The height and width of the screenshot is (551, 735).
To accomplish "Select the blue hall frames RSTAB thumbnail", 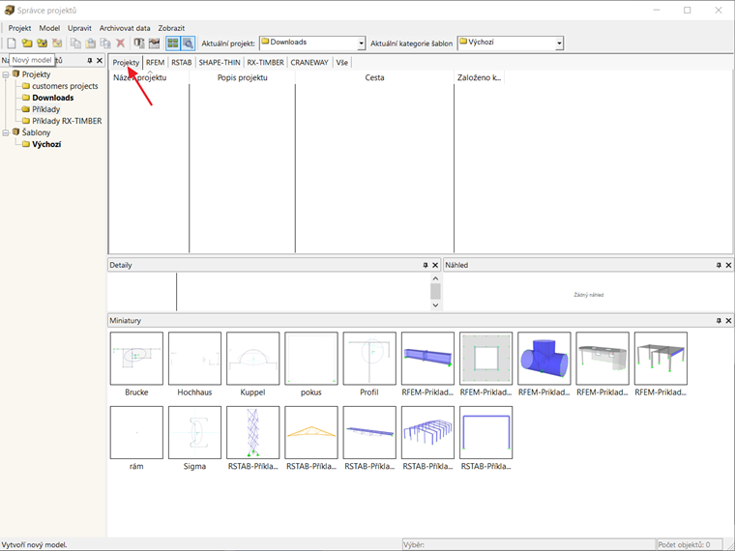I will pyautogui.click(x=427, y=432).
